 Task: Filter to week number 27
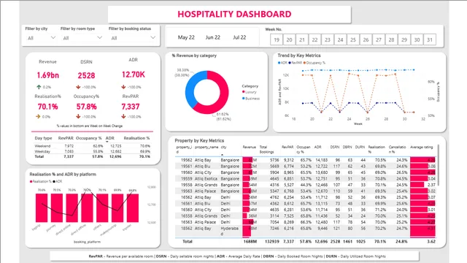click(x=379, y=39)
